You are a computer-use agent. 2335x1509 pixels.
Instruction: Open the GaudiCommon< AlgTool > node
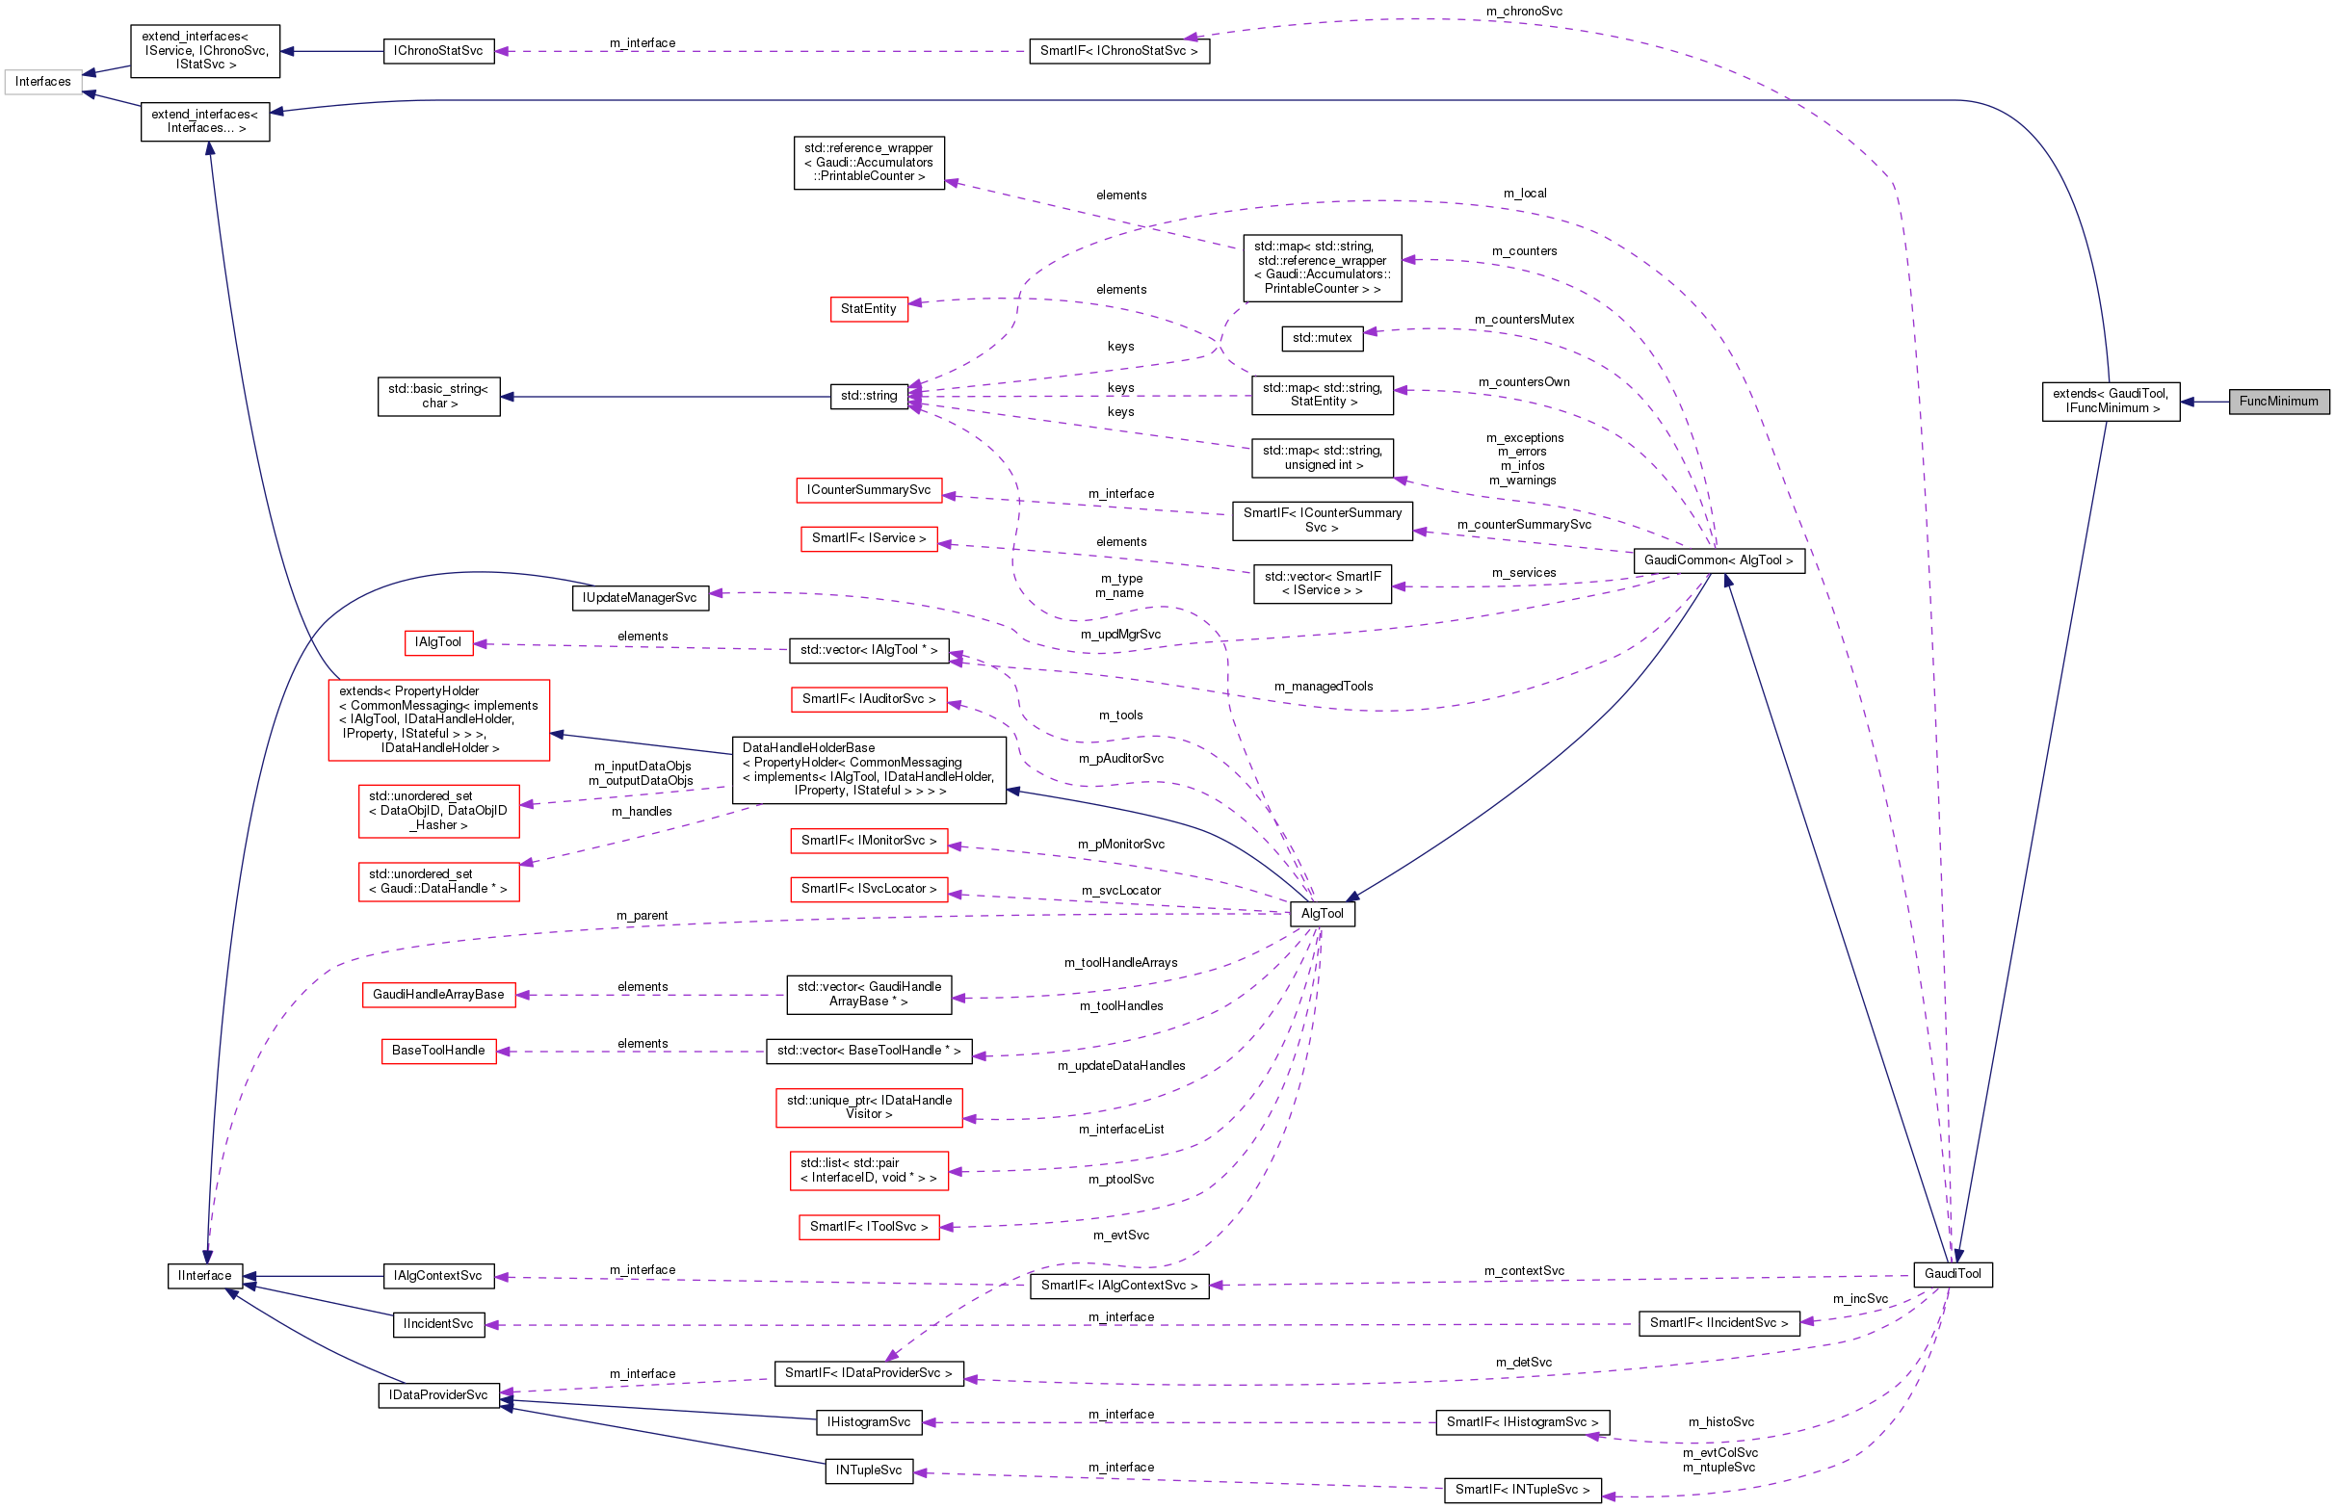point(1718,560)
